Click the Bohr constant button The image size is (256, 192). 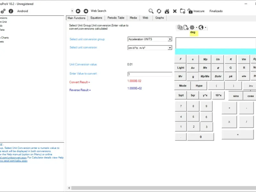(x=218, y=76)
